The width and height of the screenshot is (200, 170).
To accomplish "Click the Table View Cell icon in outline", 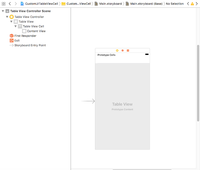I will pos(20,27).
